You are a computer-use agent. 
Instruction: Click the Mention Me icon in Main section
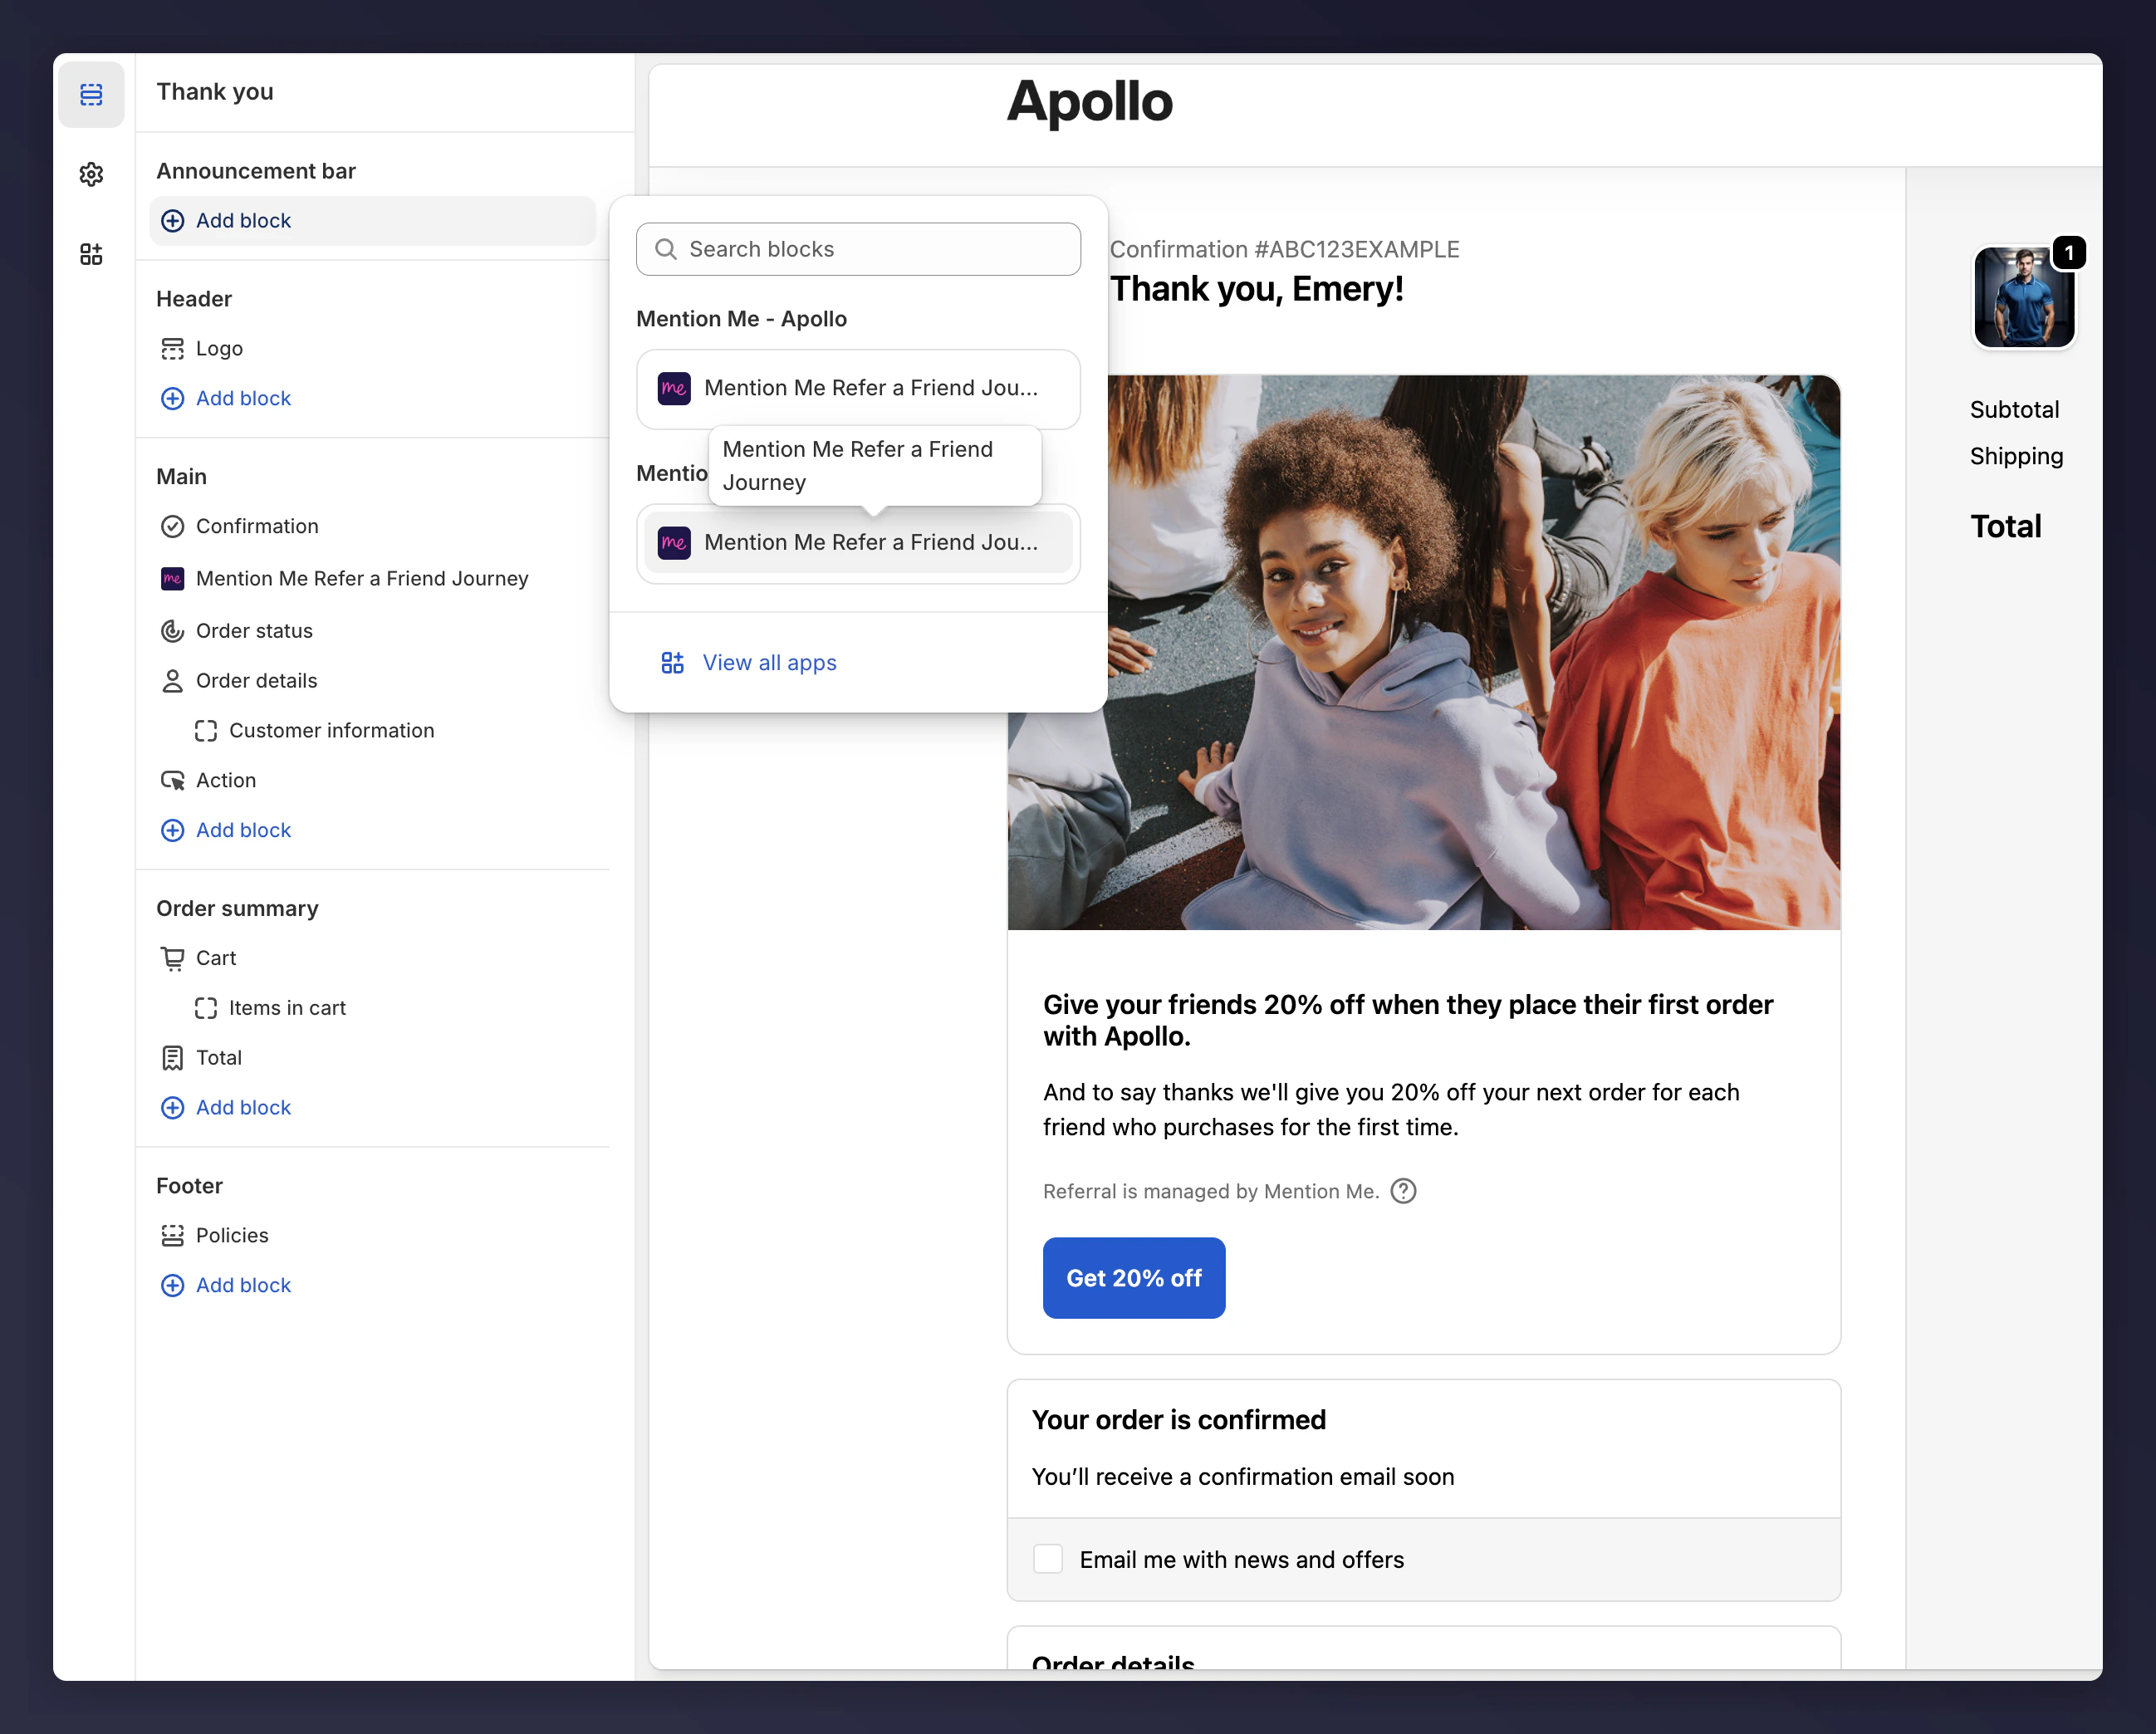click(x=172, y=579)
